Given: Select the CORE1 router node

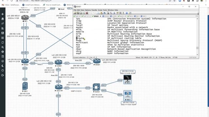Looking at the screenshot, I should 58,62.
